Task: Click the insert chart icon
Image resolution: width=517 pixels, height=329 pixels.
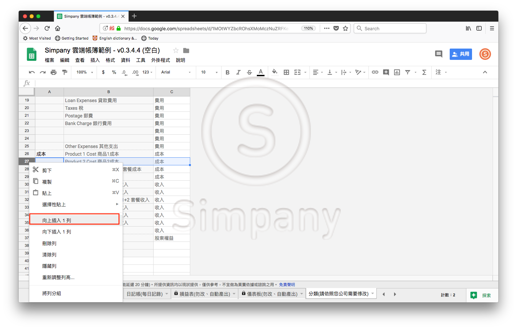Action: [x=397, y=72]
